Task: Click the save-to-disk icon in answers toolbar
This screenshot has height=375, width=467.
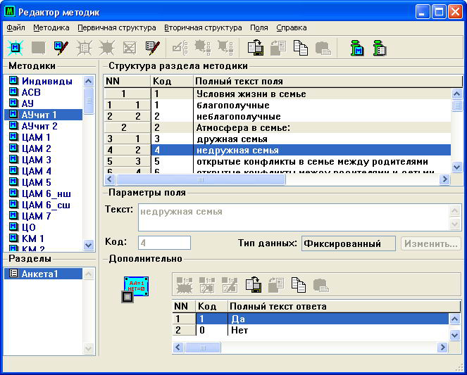Action: pyautogui.click(x=254, y=285)
